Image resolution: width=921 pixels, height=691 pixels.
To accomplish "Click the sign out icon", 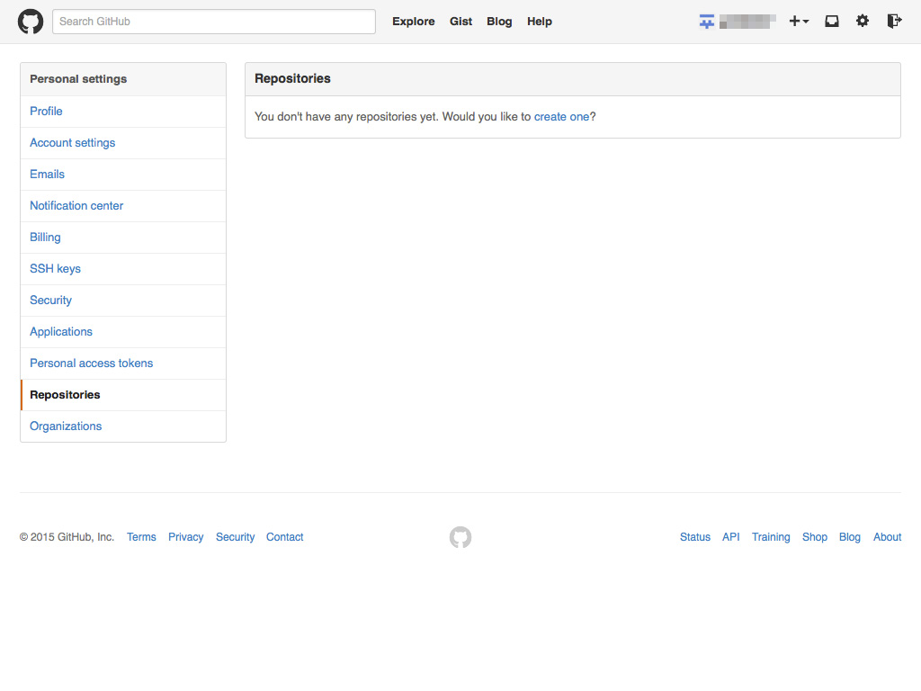I will pyautogui.click(x=894, y=22).
